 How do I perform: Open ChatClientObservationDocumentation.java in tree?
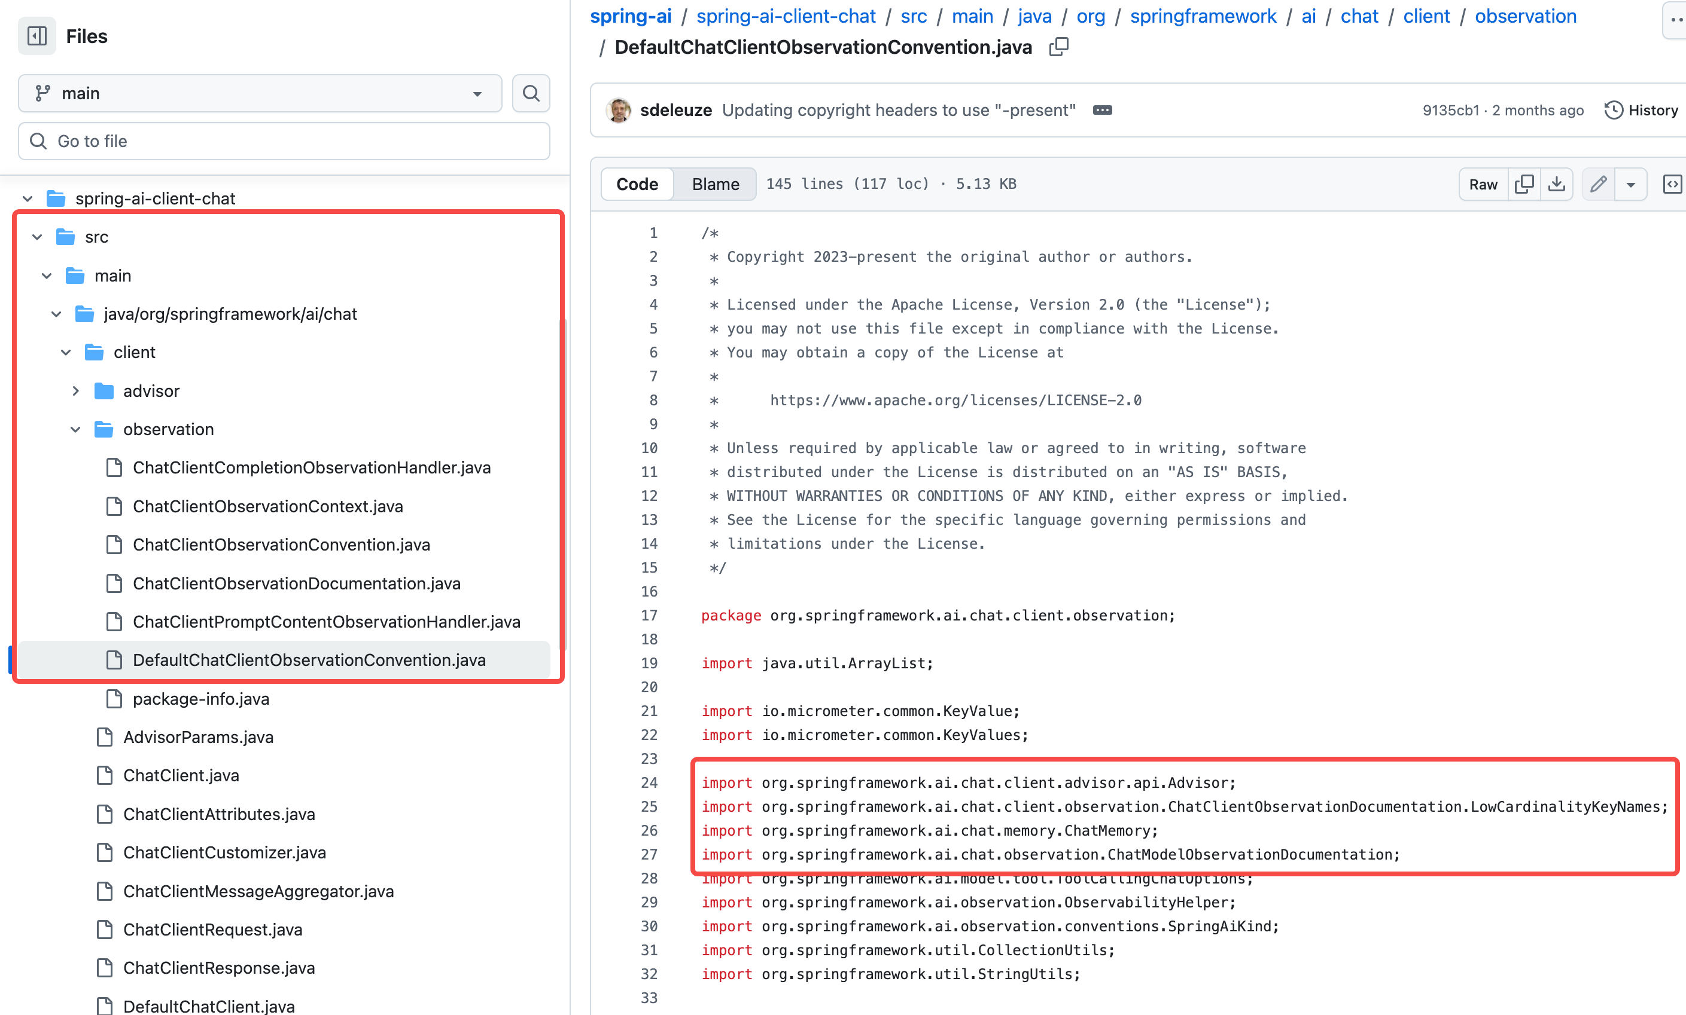pyautogui.click(x=296, y=583)
